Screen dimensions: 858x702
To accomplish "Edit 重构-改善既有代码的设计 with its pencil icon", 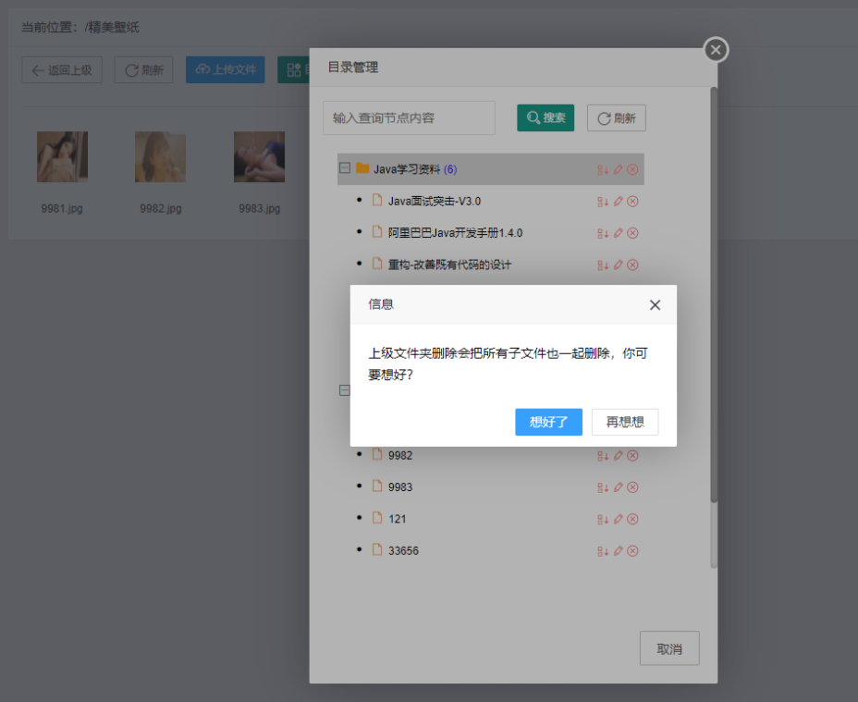I will (x=618, y=265).
